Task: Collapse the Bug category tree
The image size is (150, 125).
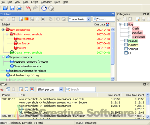Action: 120,24
